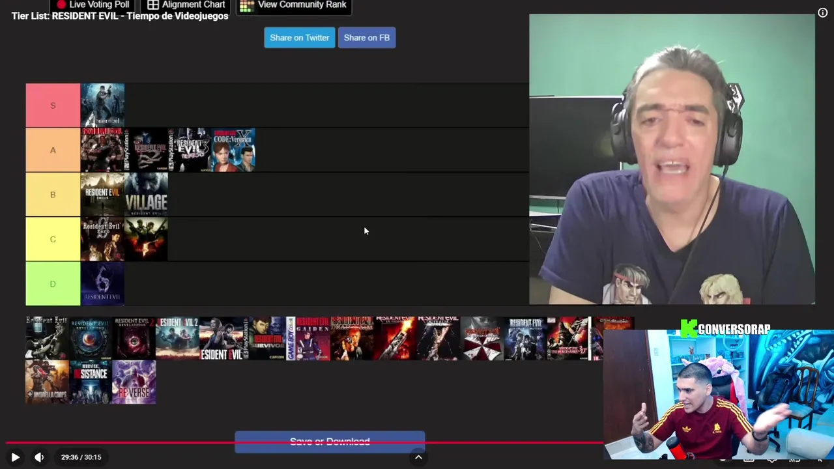Open the Alignment Chart
This screenshot has width=834, height=469.
pyautogui.click(x=186, y=6)
